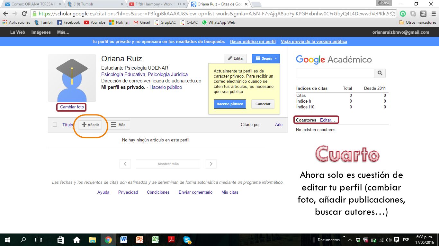Show hidden system tray icons
The height and width of the screenshot is (246, 439).
point(350,240)
